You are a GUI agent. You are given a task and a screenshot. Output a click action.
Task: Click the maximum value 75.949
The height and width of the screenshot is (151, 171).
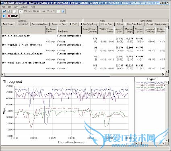click(140, 38)
